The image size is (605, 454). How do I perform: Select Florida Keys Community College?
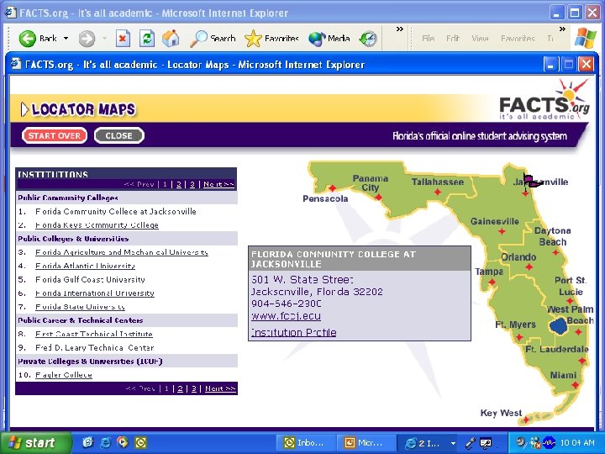97,225
